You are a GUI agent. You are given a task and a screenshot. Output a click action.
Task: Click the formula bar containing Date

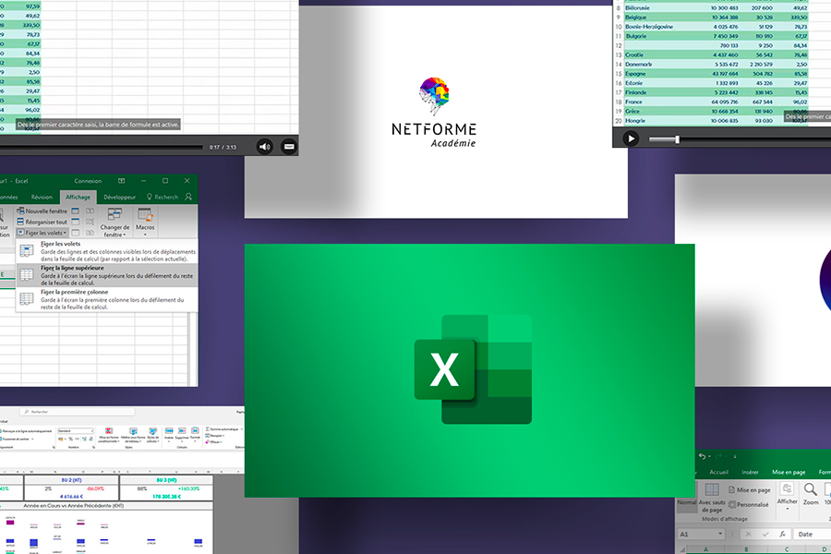(x=812, y=534)
